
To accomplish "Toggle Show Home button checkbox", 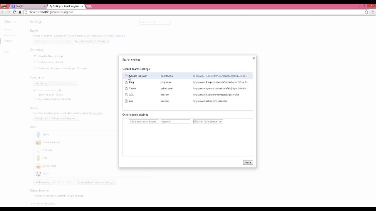I will 35,90.
